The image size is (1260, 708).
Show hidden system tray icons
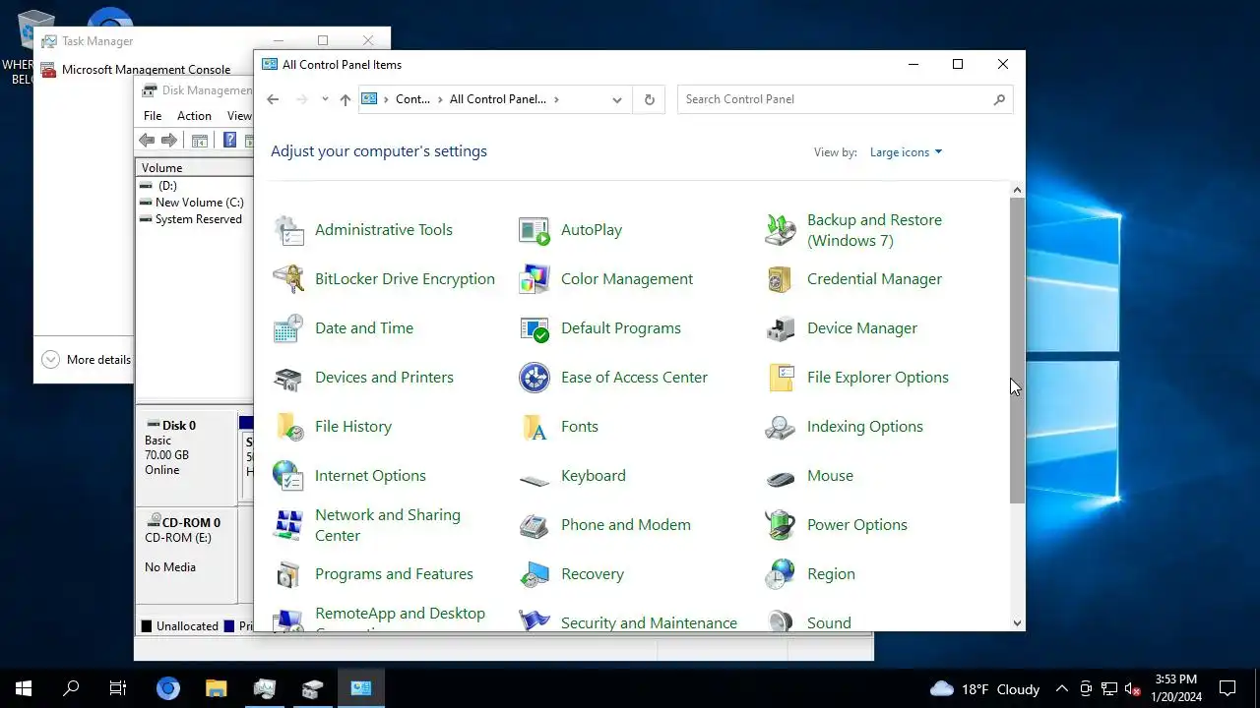coord(1062,689)
